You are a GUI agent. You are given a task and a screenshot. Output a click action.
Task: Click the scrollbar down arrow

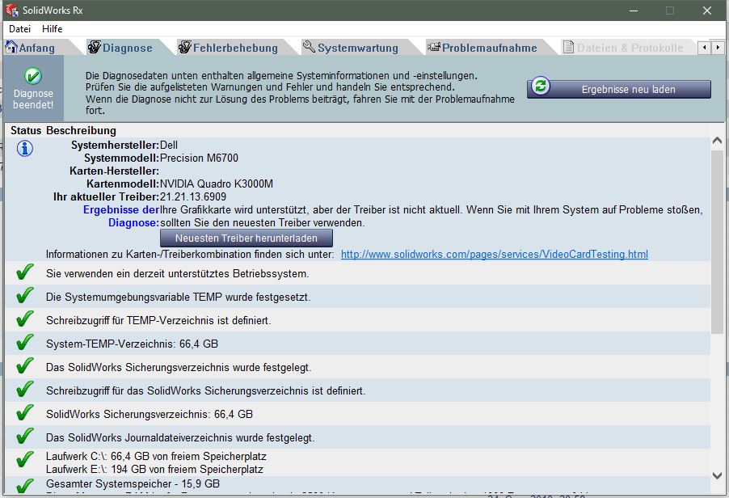point(717,475)
